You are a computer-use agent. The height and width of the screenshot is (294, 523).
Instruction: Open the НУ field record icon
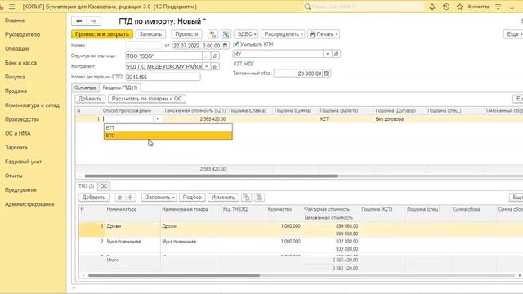click(x=336, y=54)
